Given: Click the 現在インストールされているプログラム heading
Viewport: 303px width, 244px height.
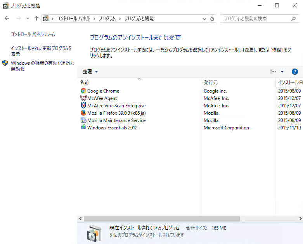Looking at the screenshot, I should coord(144,228).
